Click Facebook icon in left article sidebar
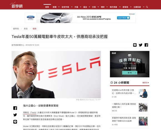 pos(15,108)
